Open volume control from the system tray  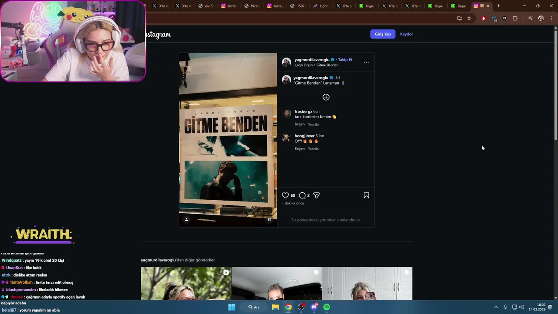coord(522,307)
